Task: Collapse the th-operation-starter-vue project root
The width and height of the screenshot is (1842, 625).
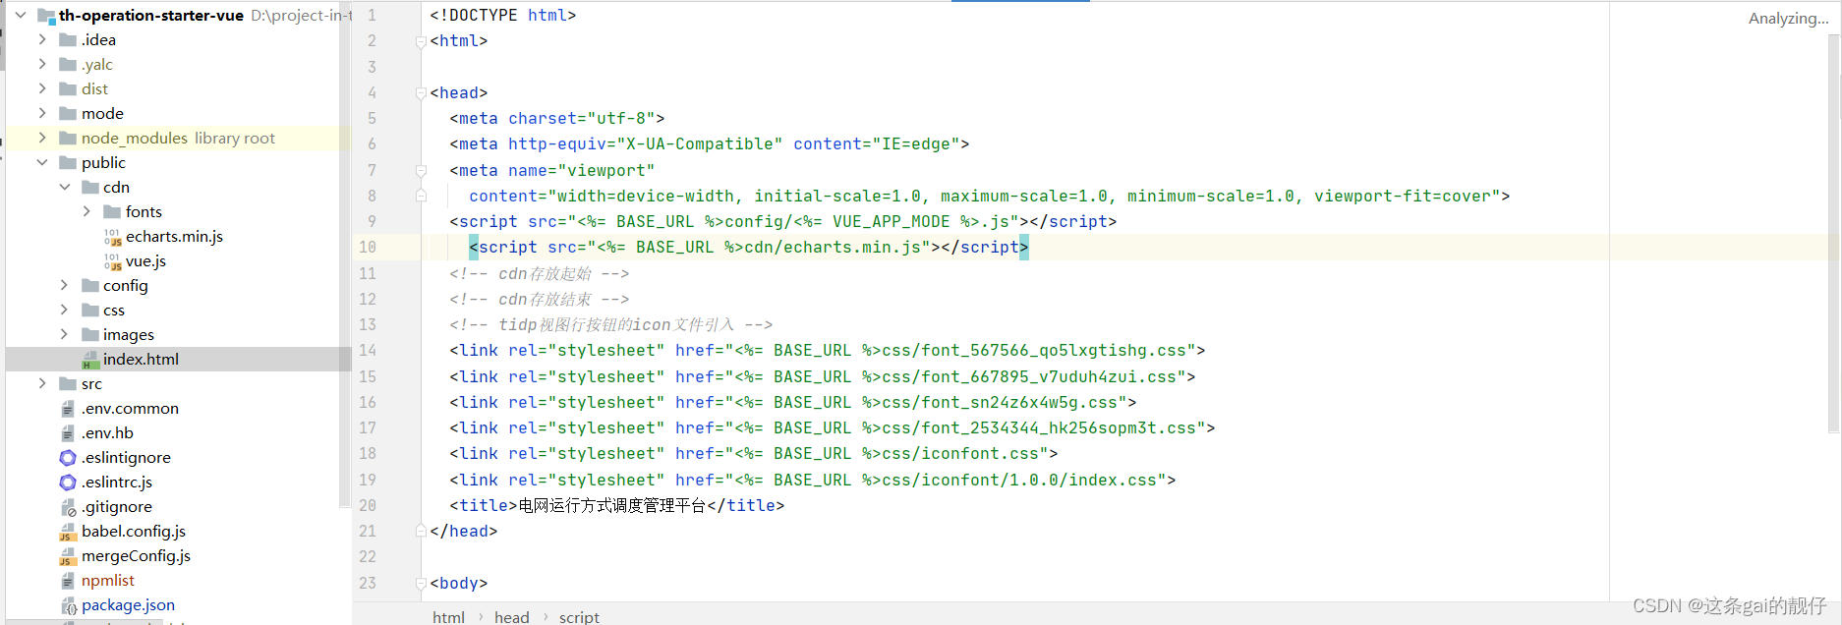Action: pyautogui.click(x=21, y=15)
